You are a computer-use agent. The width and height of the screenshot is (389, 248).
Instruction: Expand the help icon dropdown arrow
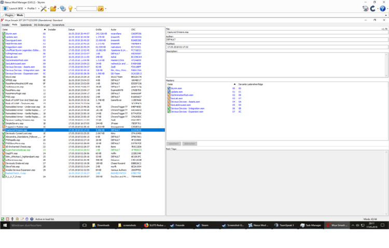click(387, 9)
